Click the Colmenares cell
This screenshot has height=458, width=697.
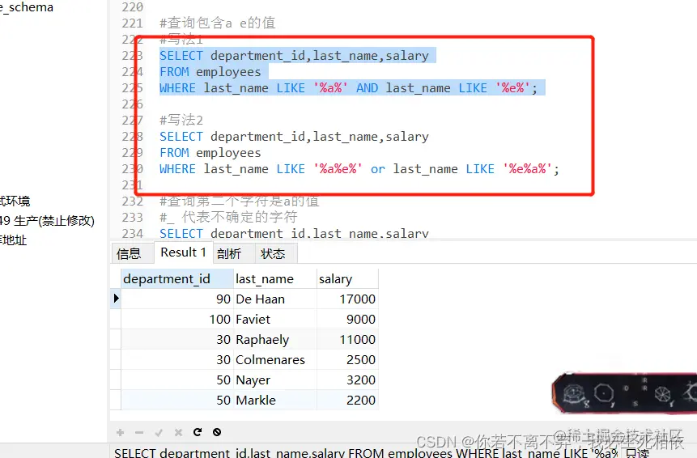coord(274,360)
